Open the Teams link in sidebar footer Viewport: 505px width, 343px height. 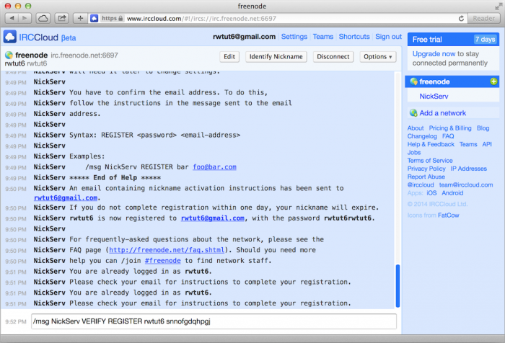pos(468,144)
